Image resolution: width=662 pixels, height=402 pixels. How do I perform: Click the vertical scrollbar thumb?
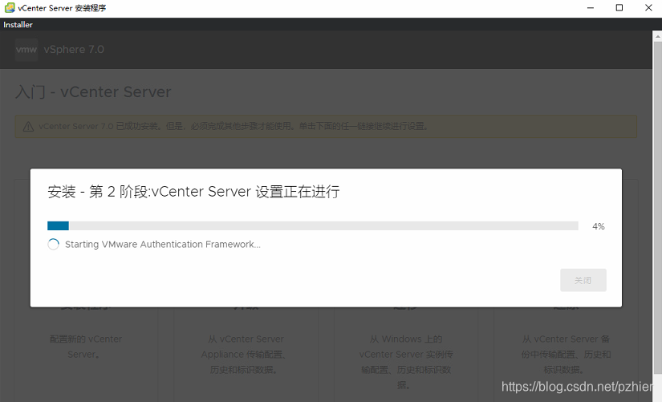[x=657, y=208]
